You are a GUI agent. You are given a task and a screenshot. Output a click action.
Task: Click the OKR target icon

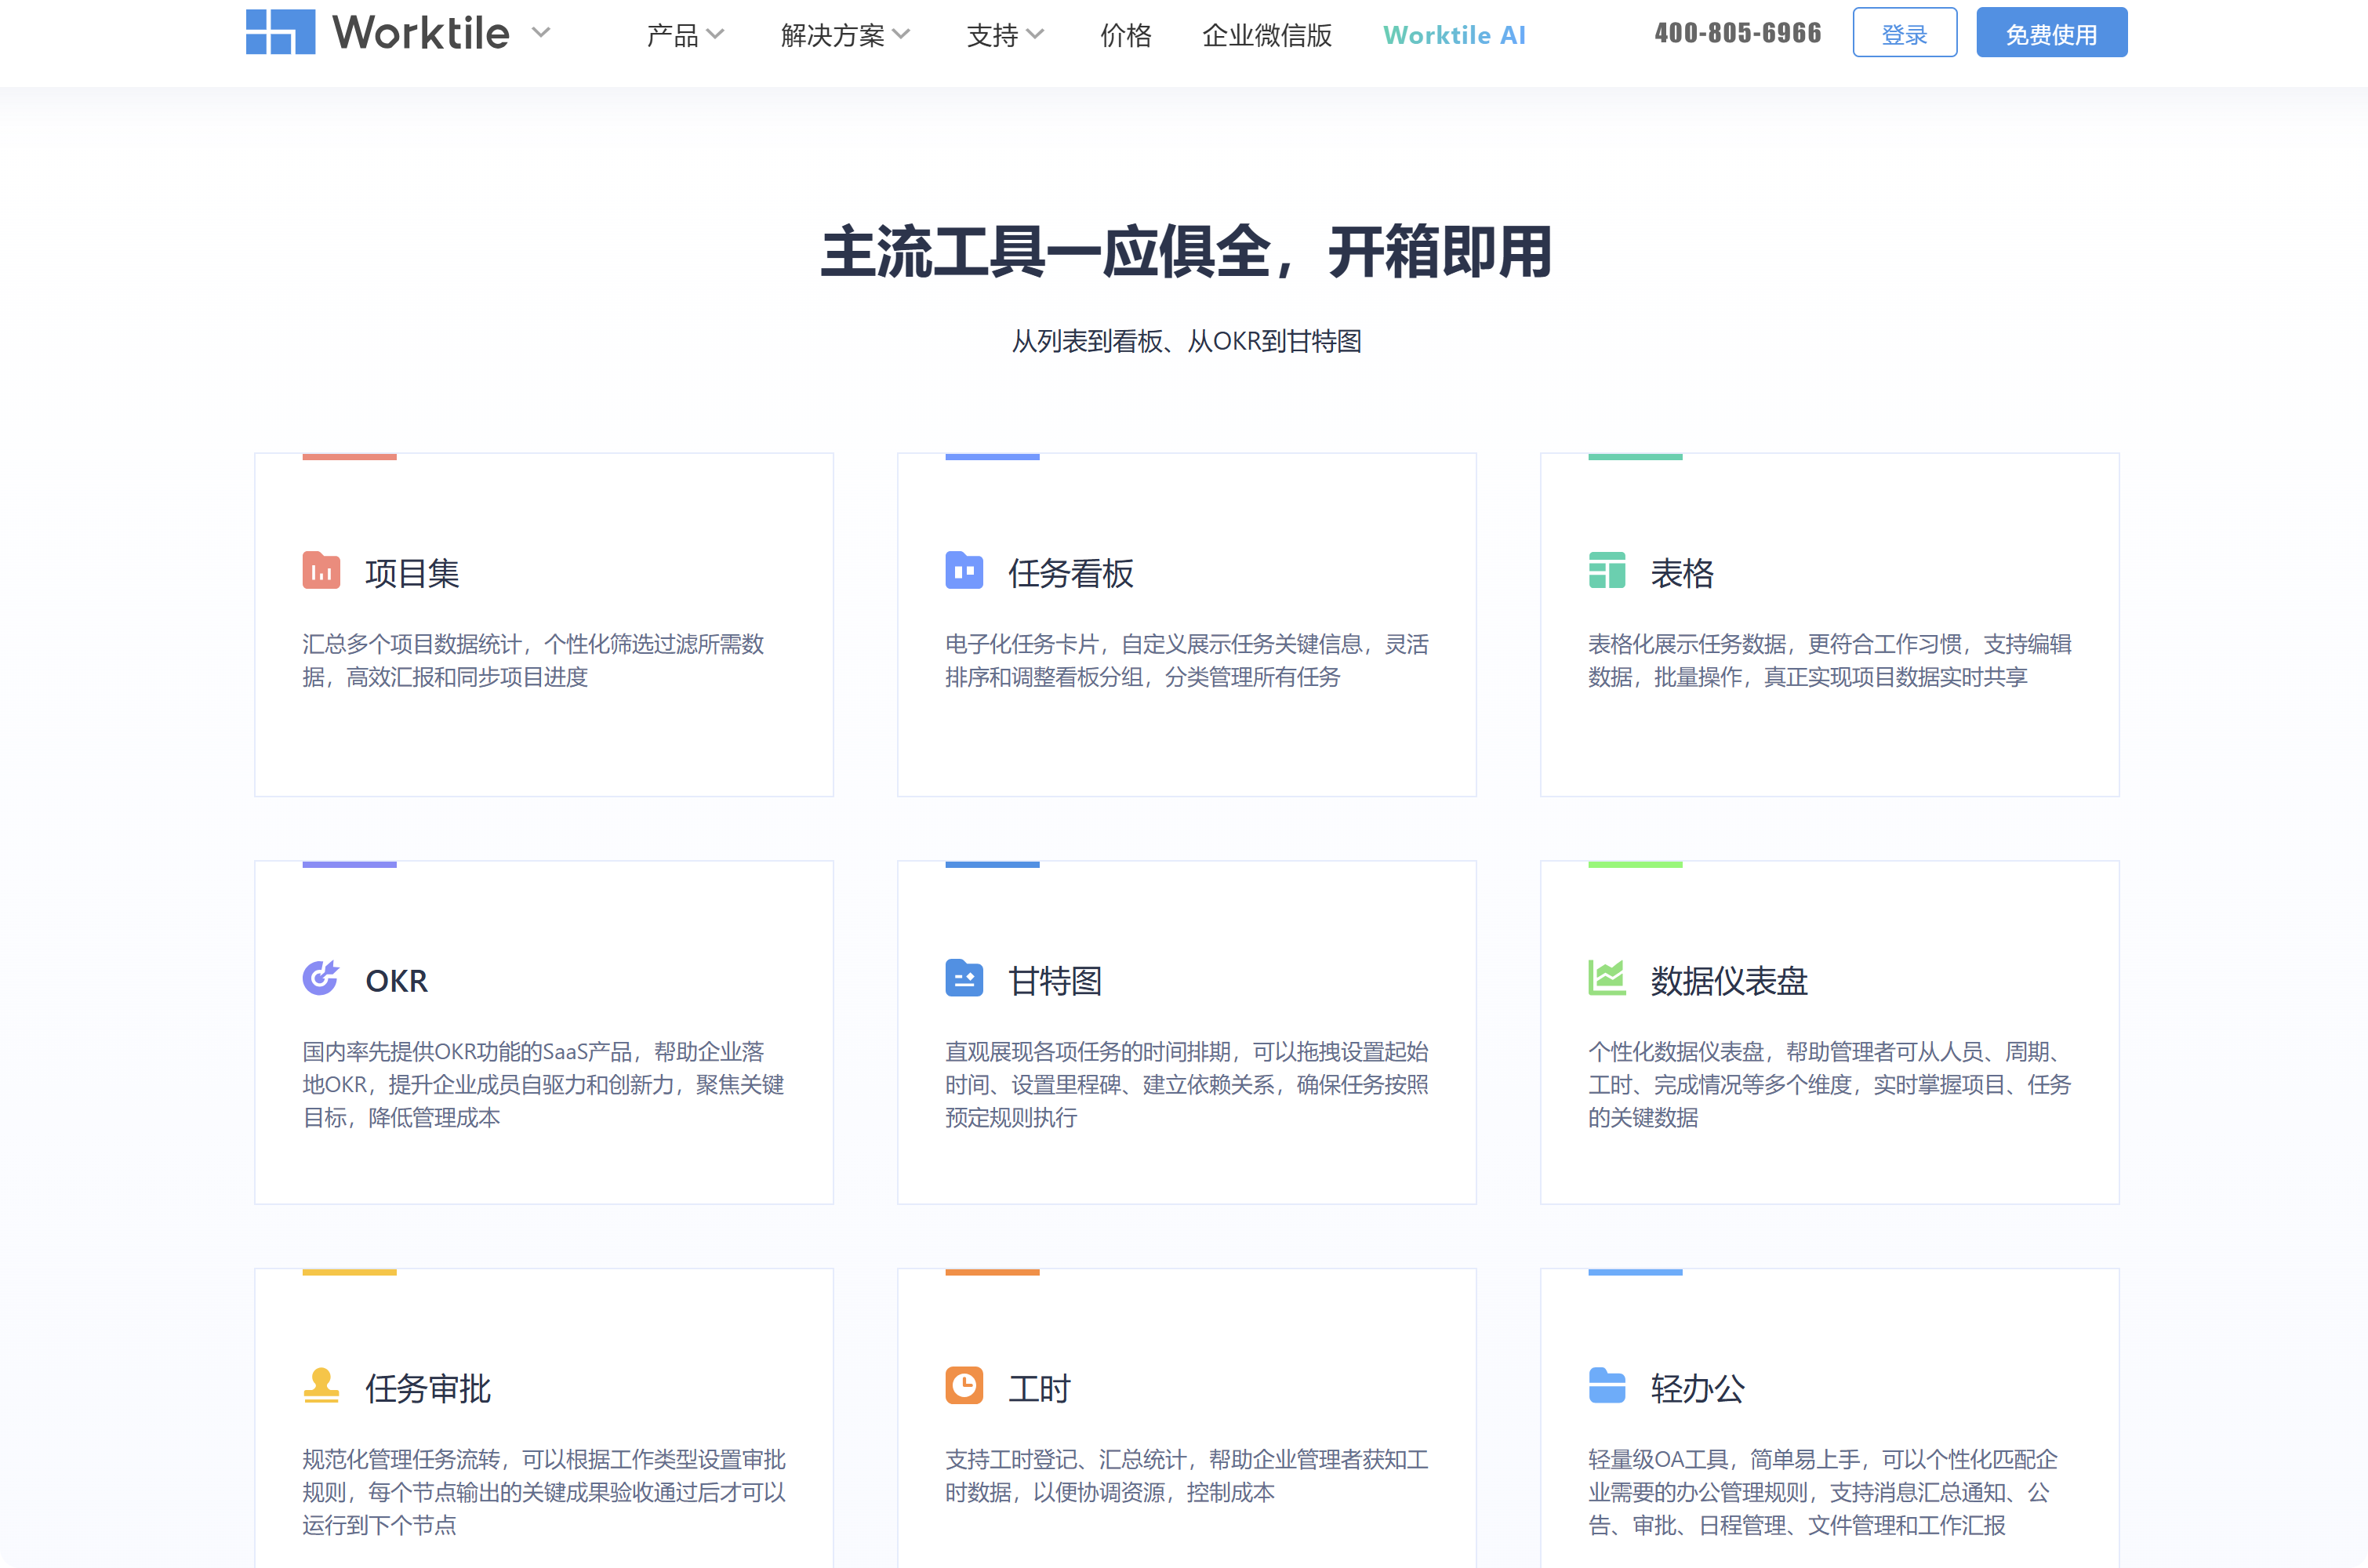321,978
